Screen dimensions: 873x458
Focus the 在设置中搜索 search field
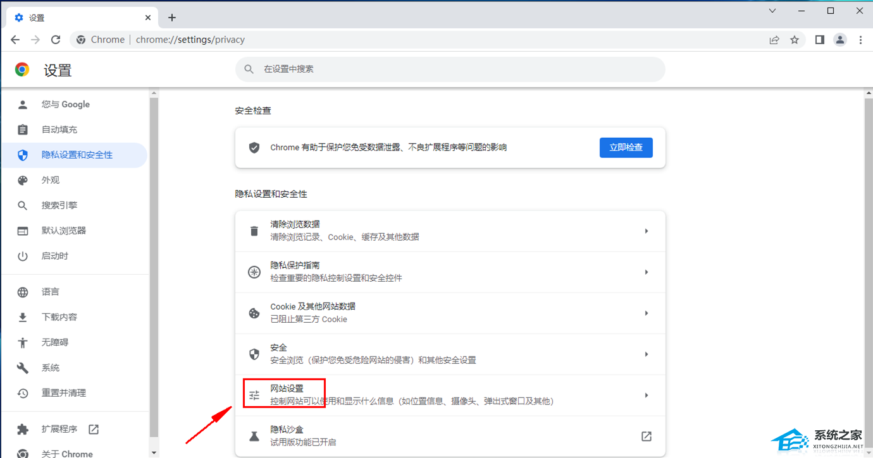[x=450, y=69]
